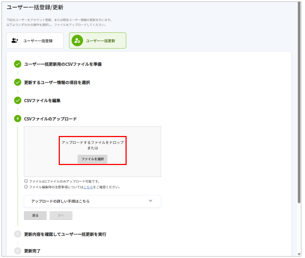
Task: Click the step 4 number circle icon
Action: point(18,119)
